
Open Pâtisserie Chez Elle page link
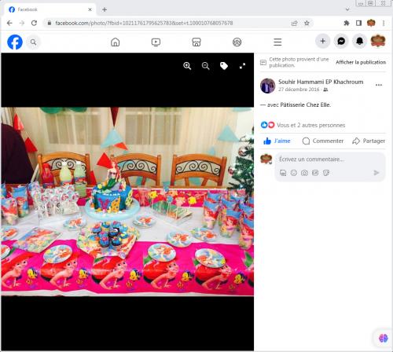[x=305, y=104]
